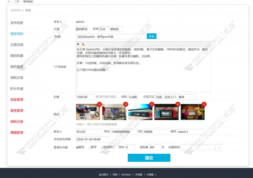Select the first accessories thumbnail

click(x=88, y=112)
